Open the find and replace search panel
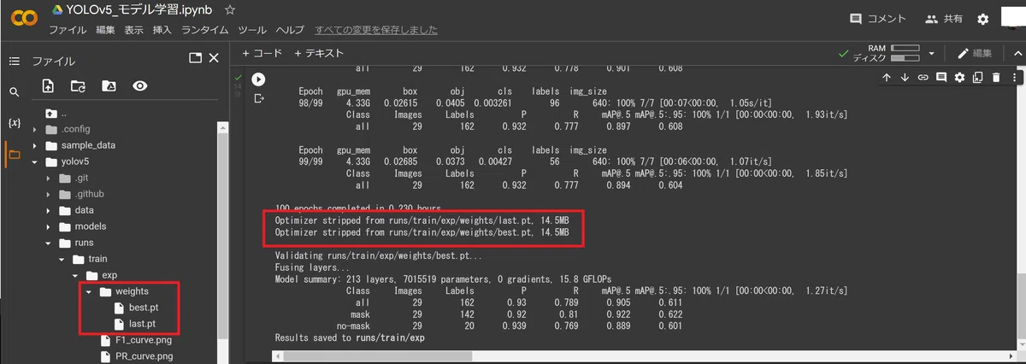Screen dimensions: 1026x364 coord(14,92)
